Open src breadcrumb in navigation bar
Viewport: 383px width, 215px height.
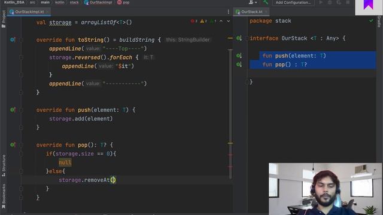(x=32, y=2)
